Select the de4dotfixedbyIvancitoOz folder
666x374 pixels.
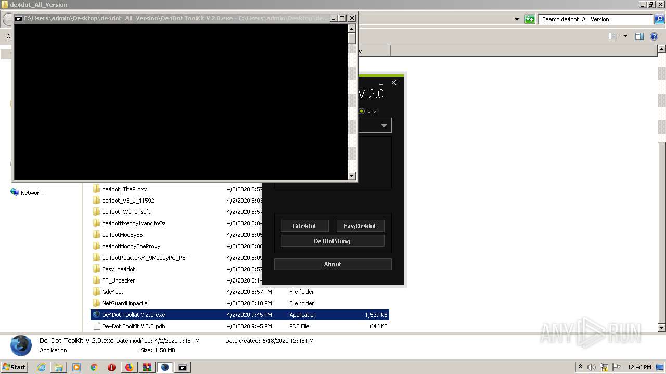pyautogui.click(x=134, y=223)
